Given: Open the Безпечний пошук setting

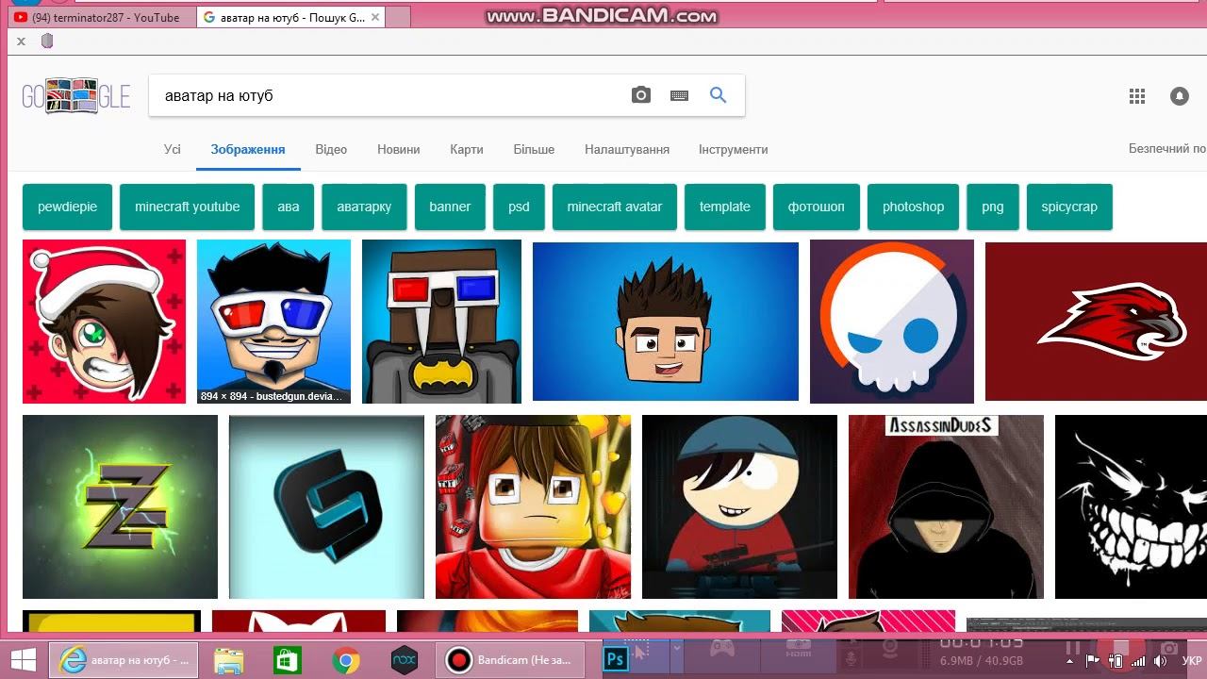Looking at the screenshot, I should click(1167, 149).
